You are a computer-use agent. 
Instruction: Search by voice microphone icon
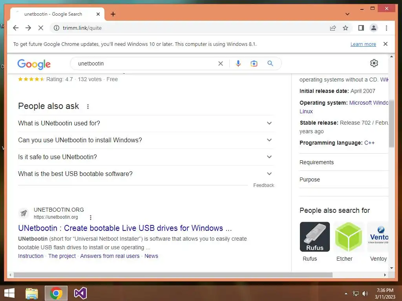[238, 63]
